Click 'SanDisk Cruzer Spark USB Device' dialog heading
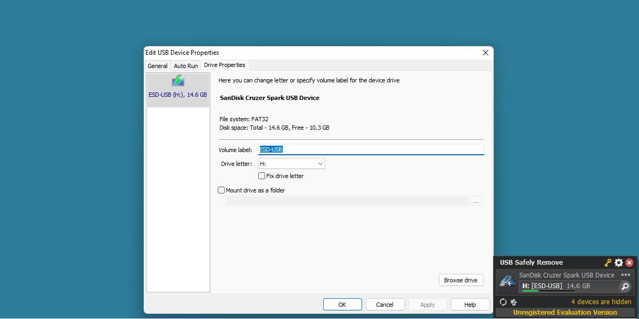The width and height of the screenshot is (639, 319). (x=269, y=98)
